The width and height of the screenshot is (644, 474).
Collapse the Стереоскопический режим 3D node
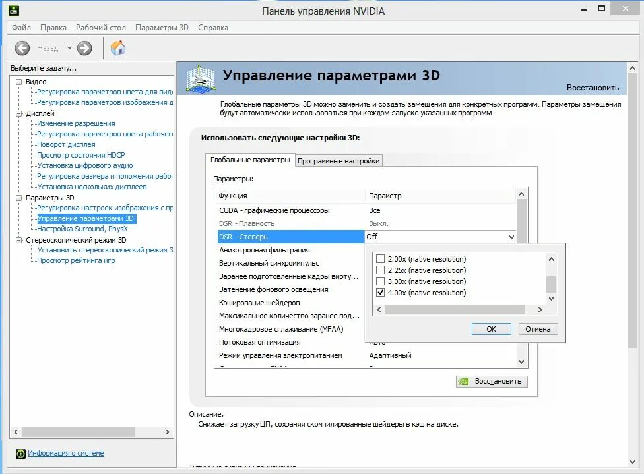(x=18, y=240)
